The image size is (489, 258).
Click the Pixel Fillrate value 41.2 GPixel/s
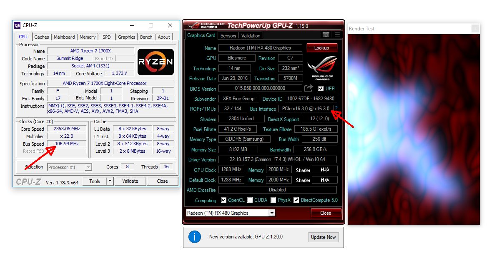click(237, 129)
